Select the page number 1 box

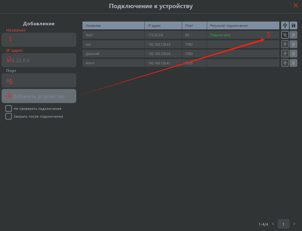point(283,224)
